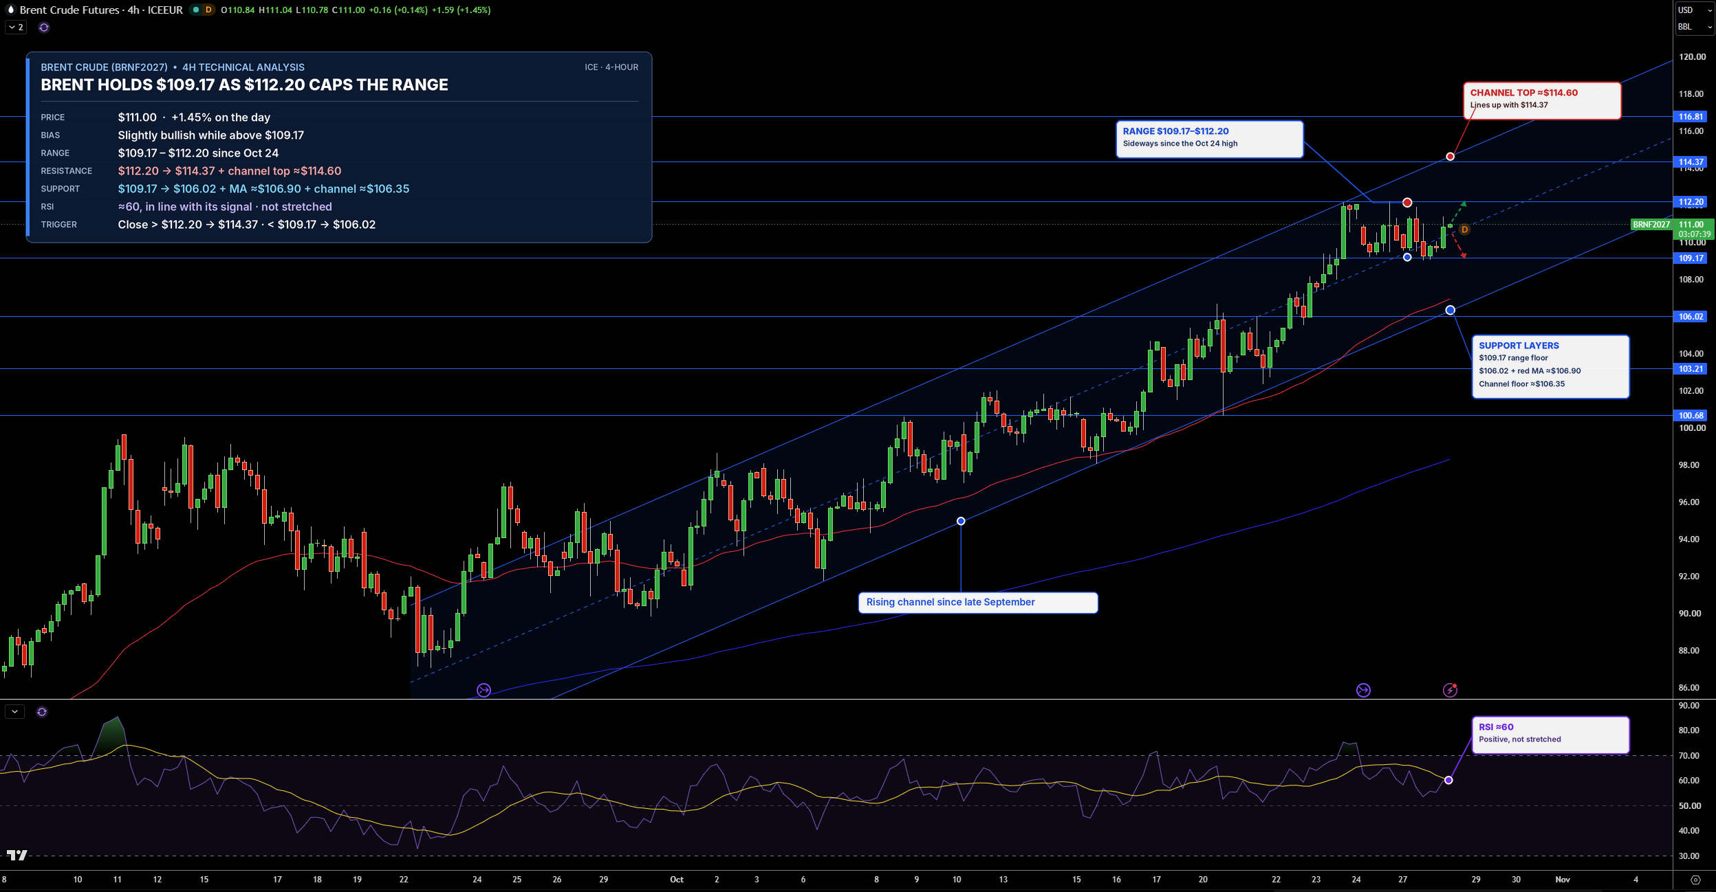The height and width of the screenshot is (892, 1716).
Task: Click the Nov label on the time axis
Action: 1563,880
